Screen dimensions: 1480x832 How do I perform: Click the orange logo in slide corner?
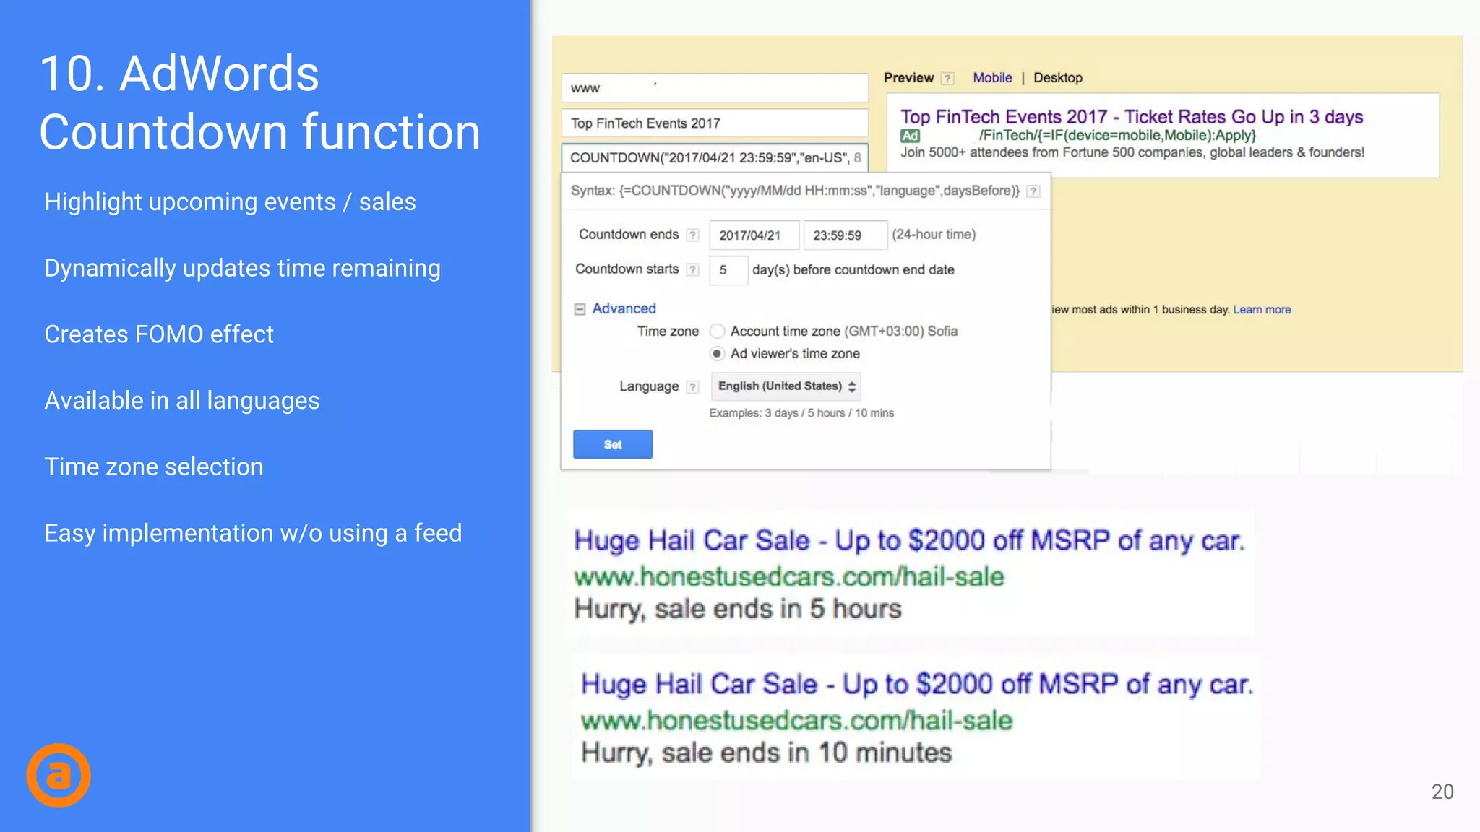pyautogui.click(x=59, y=775)
